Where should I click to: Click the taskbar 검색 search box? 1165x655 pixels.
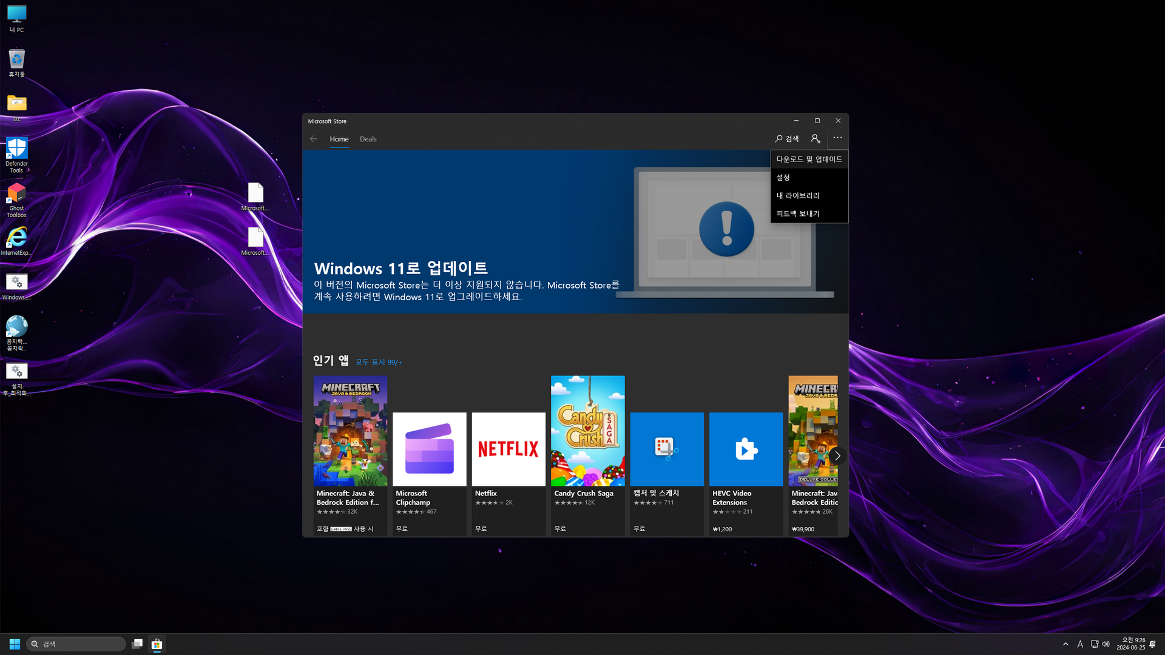[76, 644]
